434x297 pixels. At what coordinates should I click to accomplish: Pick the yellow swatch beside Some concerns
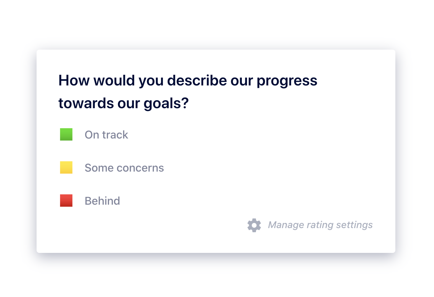click(66, 167)
